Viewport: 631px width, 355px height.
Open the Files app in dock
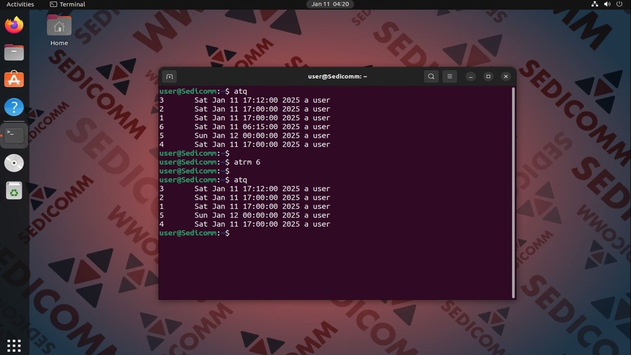[14, 53]
